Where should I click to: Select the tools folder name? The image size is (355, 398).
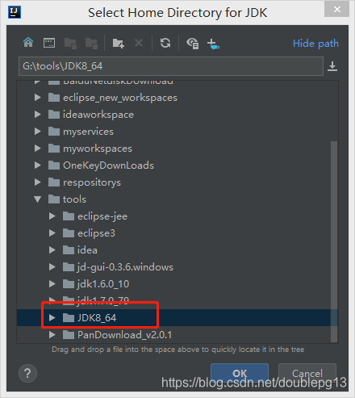click(x=74, y=199)
